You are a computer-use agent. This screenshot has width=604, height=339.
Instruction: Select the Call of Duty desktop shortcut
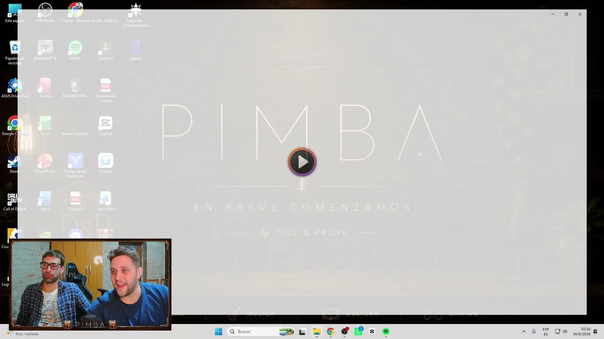[x=15, y=202]
